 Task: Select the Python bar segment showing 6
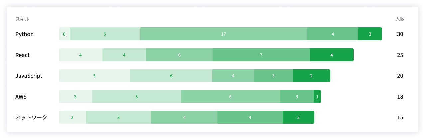(105, 34)
